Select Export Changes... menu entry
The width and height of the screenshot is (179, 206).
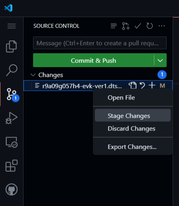(x=133, y=147)
